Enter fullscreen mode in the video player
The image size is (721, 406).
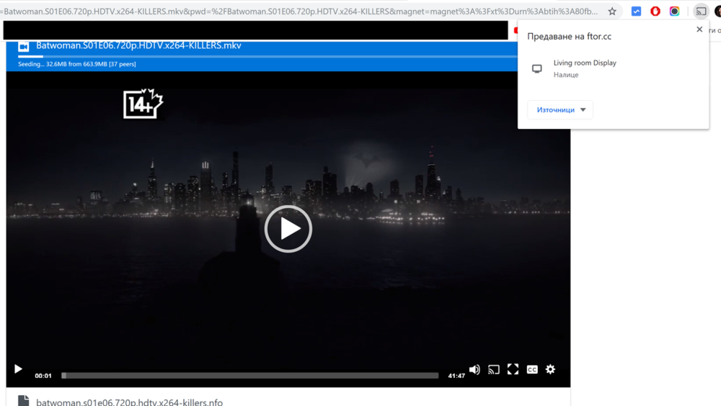pos(513,369)
